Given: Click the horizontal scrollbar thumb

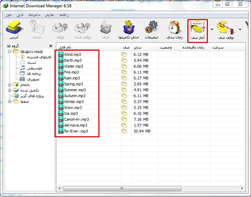Looking at the screenshot, I should 122,189.
